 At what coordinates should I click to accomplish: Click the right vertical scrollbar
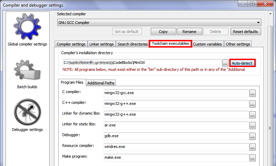pyautogui.click(x=270, y=87)
